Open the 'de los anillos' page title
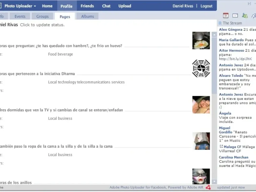 coord(16,182)
